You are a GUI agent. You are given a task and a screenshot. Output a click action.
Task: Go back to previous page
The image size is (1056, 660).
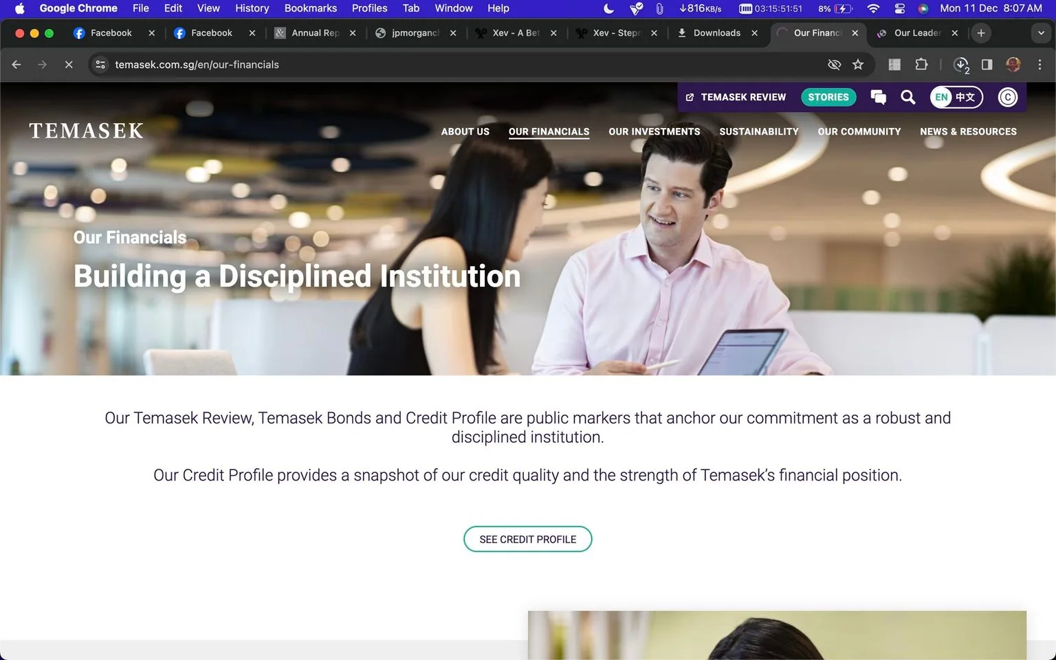point(16,65)
